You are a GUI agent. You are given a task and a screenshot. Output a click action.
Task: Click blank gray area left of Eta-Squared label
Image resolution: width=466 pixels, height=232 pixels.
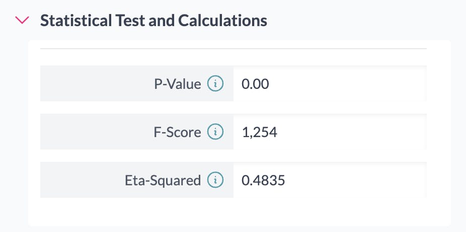coord(81,180)
